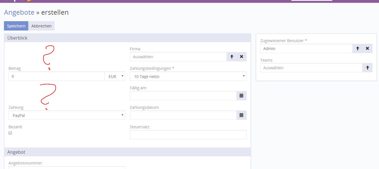Screen dimensions: 379x169
Task: Click the Fällig am date field
Action: tap(183, 96)
